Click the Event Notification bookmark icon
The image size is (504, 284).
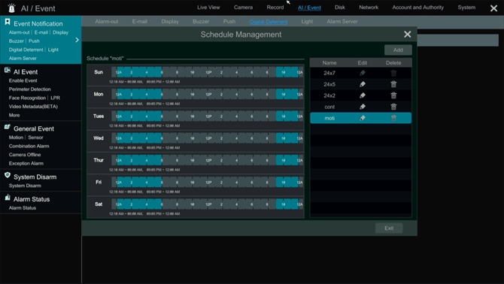(8, 22)
